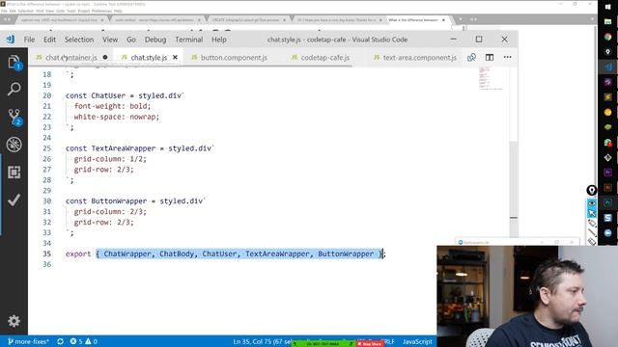This screenshot has width=618, height=347.
Task: Open Illustrator from the taskbar
Action: point(607,188)
